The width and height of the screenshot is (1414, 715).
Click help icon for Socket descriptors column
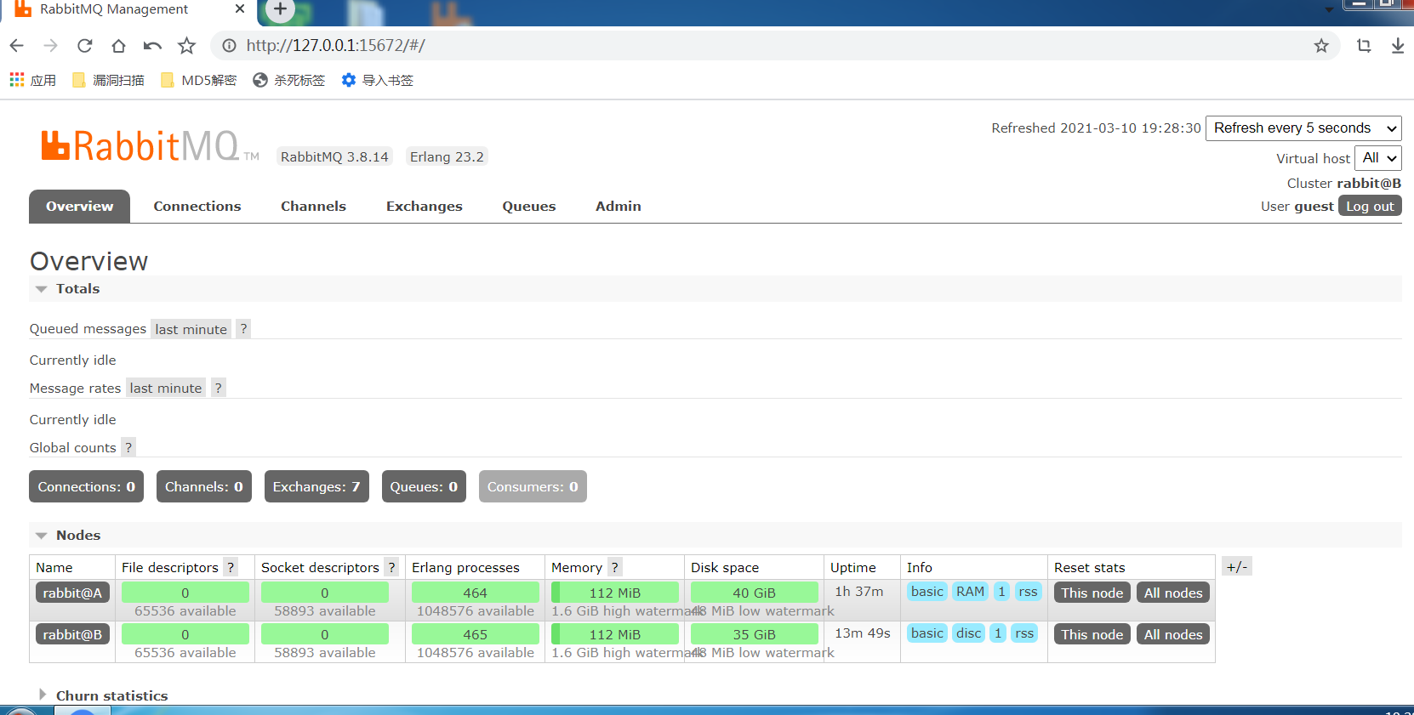[x=391, y=567]
